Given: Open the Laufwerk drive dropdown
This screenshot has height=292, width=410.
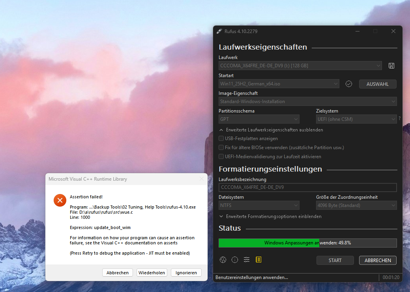Looking at the screenshot, I should pyautogui.click(x=300, y=66).
